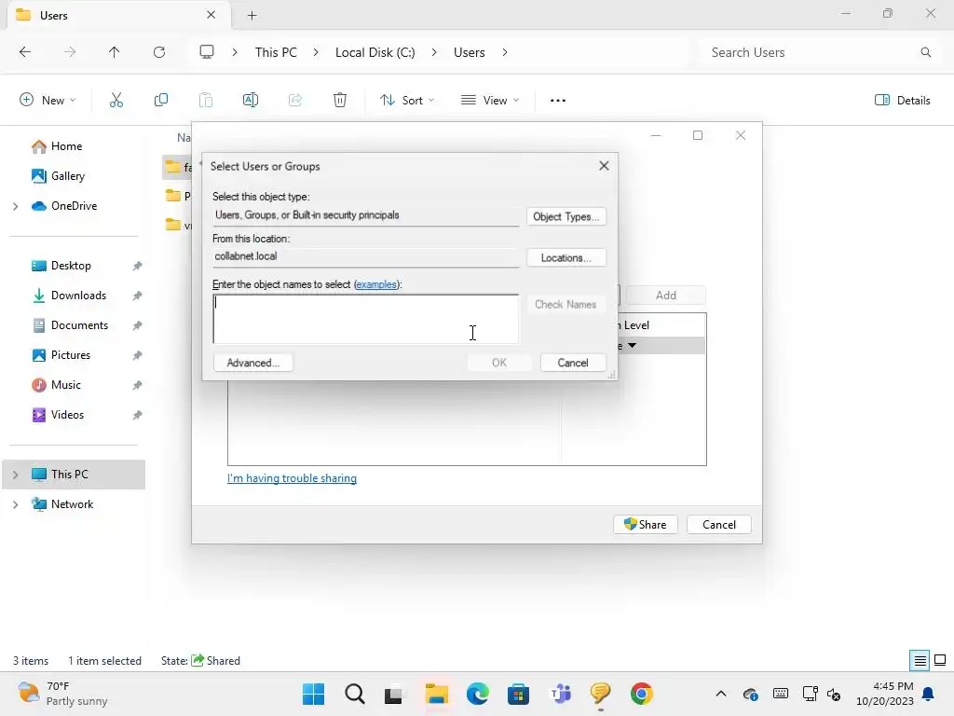Click Local Disk (C:) in address bar
Viewport: 954px width, 716px height.
tap(375, 52)
